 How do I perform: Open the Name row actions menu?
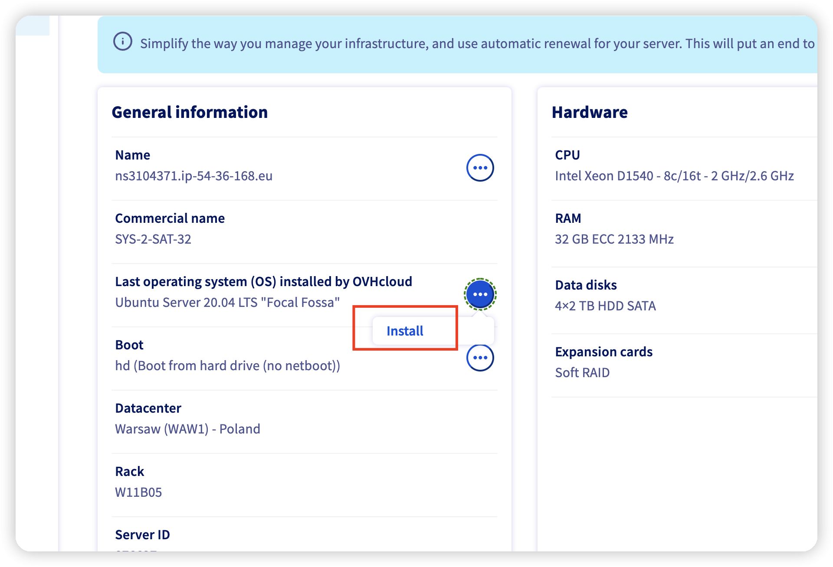480,168
